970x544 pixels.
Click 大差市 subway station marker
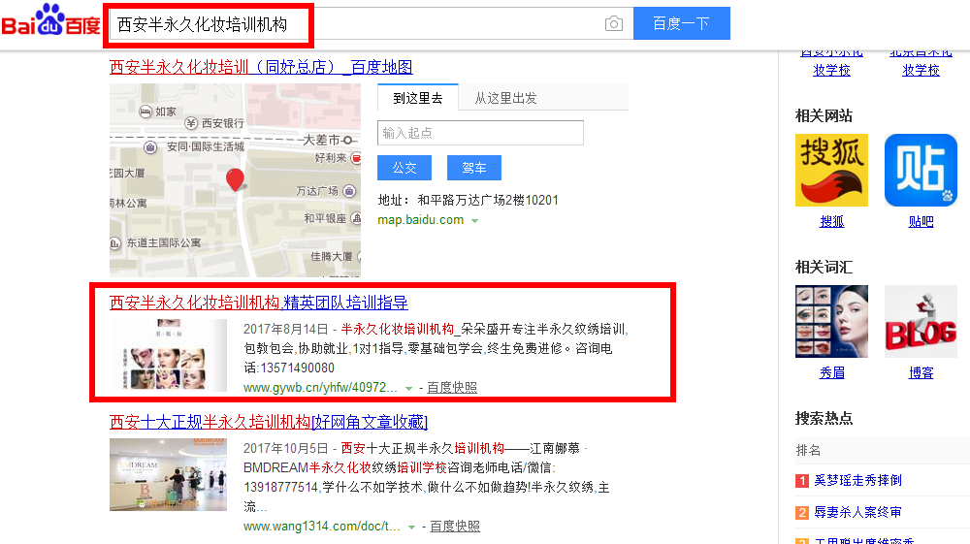point(348,141)
